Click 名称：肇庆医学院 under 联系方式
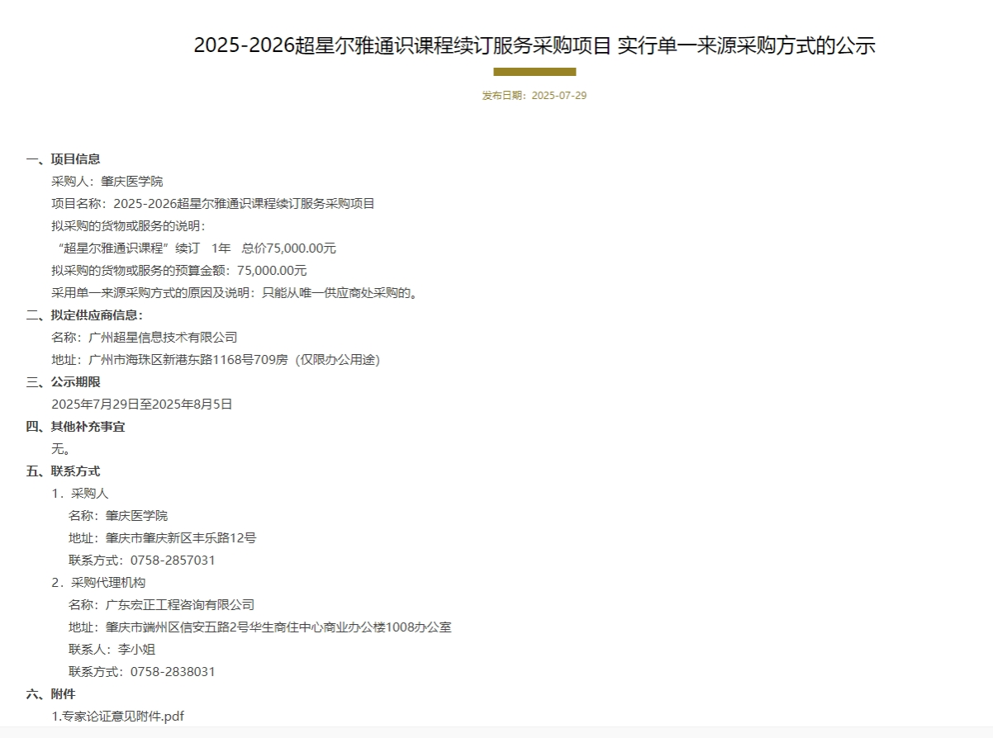 click(x=118, y=516)
